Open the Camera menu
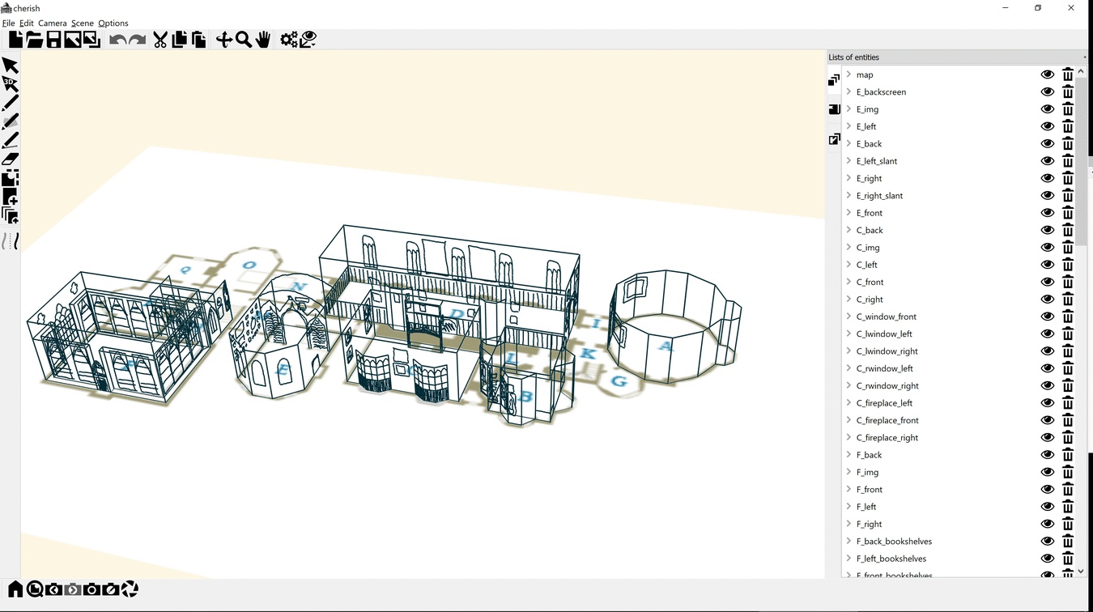 52,23
